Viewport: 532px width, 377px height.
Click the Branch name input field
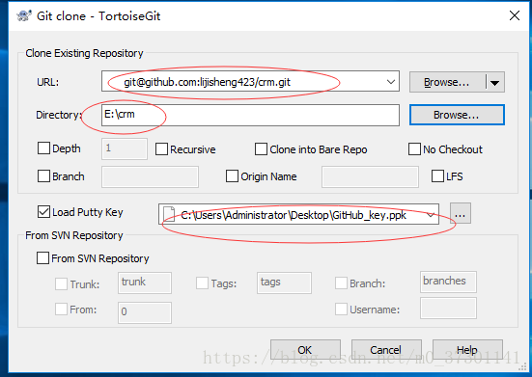point(150,176)
